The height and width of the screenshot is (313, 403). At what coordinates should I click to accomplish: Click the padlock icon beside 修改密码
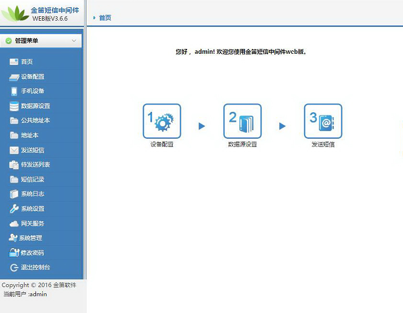pos(14,253)
